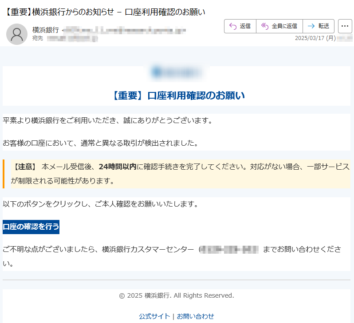Click the line 以下のボタンをクリックし
This screenshot has height=323, width=354.
coord(100,204)
